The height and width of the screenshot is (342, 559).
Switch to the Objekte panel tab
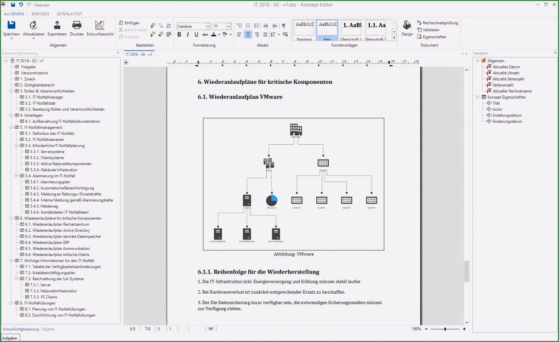pyautogui.click(x=49, y=329)
